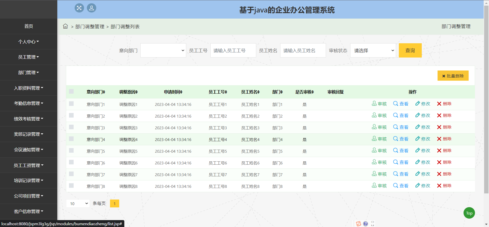Open 员工工资管理 in the sidebar
This screenshot has height=227, width=489.
coord(29,165)
